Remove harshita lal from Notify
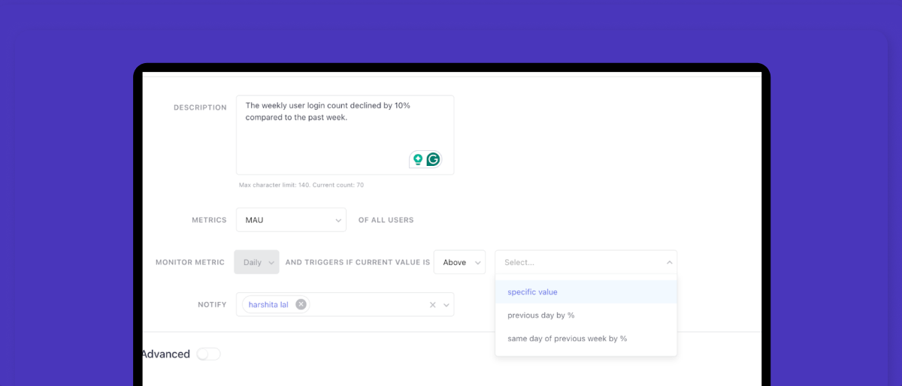Screen dimensions: 902x386 click(x=301, y=304)
